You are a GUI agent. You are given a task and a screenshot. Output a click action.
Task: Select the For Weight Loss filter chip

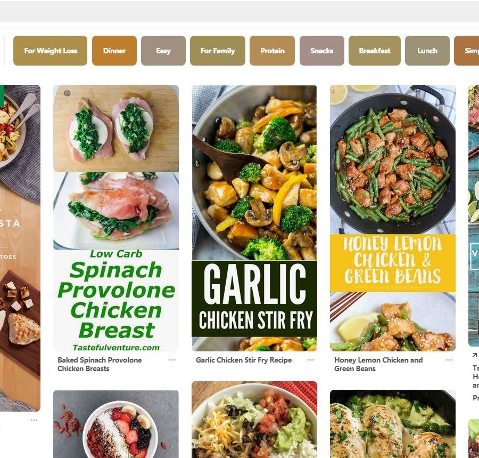[51, 51]
